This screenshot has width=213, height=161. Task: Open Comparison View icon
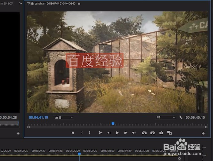point(169,133)
